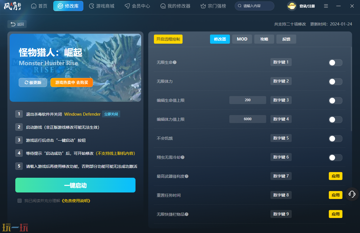Click the search input field

click(255, 6)
